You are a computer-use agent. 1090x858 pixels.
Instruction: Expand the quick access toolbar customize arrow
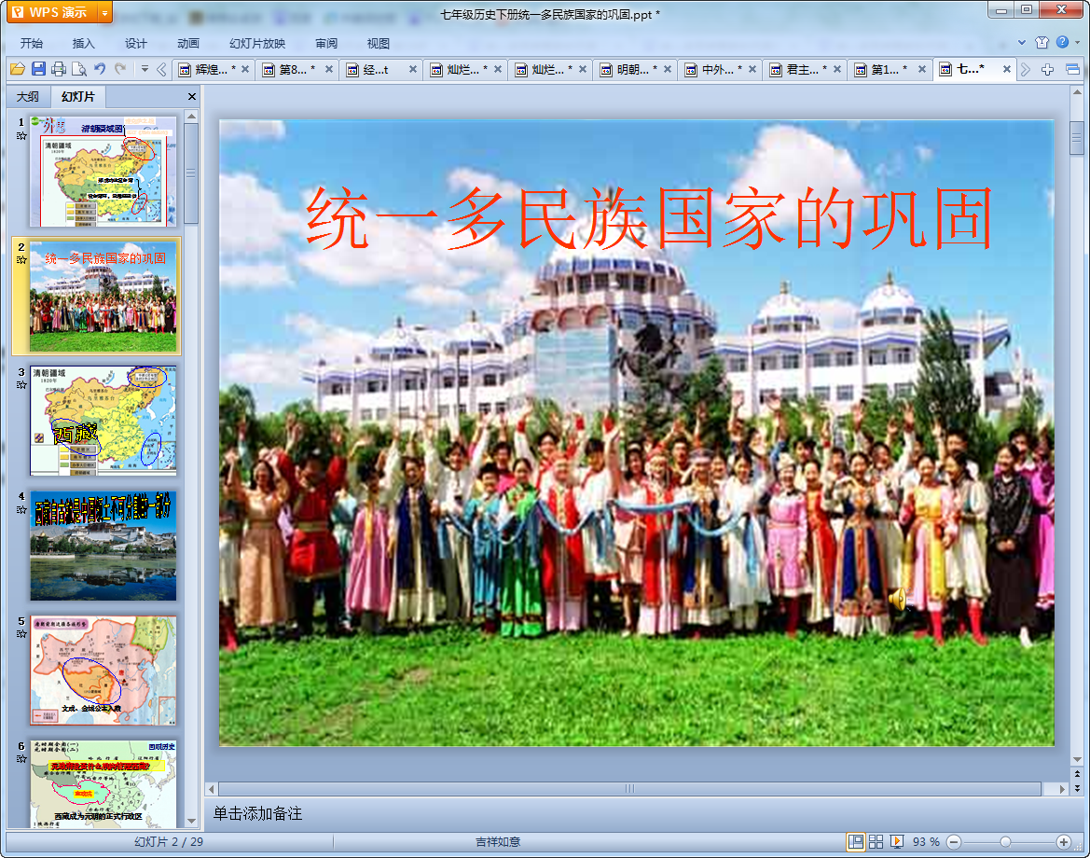pos(145,69)
